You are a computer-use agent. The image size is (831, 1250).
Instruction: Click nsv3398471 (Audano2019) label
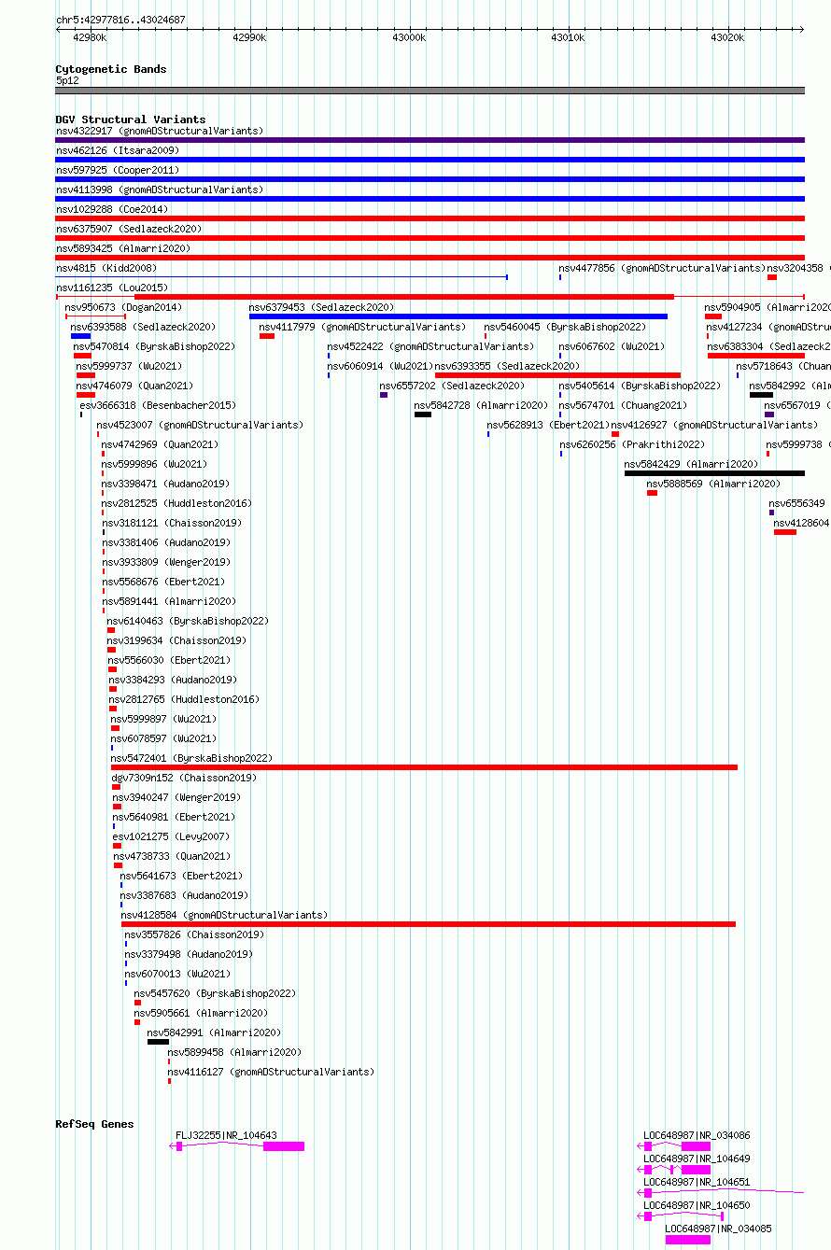point(165,484)
